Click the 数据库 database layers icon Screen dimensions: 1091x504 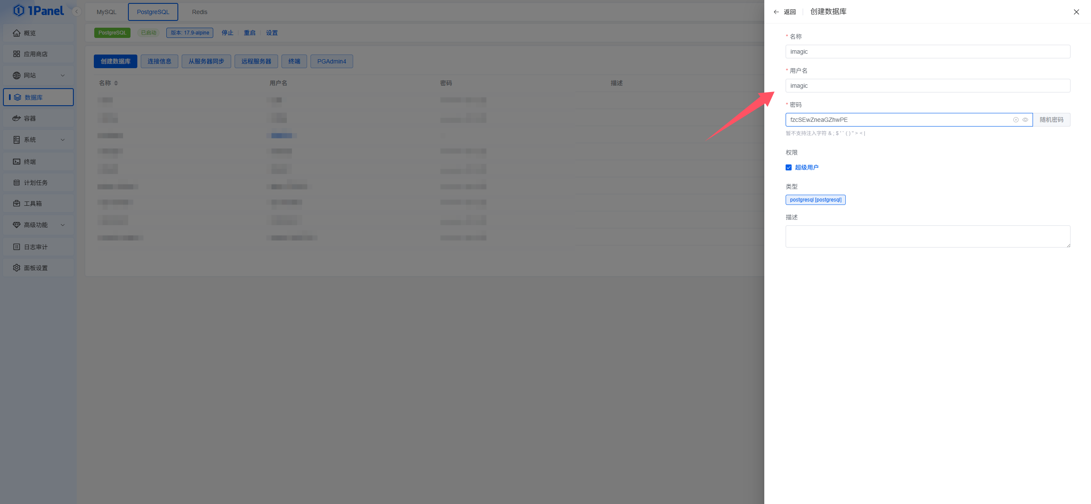tap(17, 97)
